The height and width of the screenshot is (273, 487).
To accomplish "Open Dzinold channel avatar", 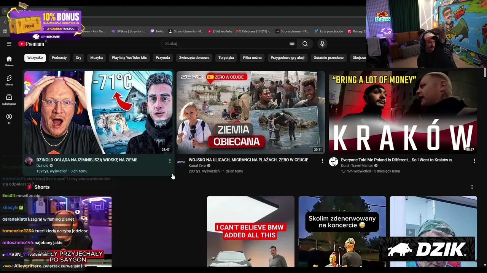I will tap(29, 162).
